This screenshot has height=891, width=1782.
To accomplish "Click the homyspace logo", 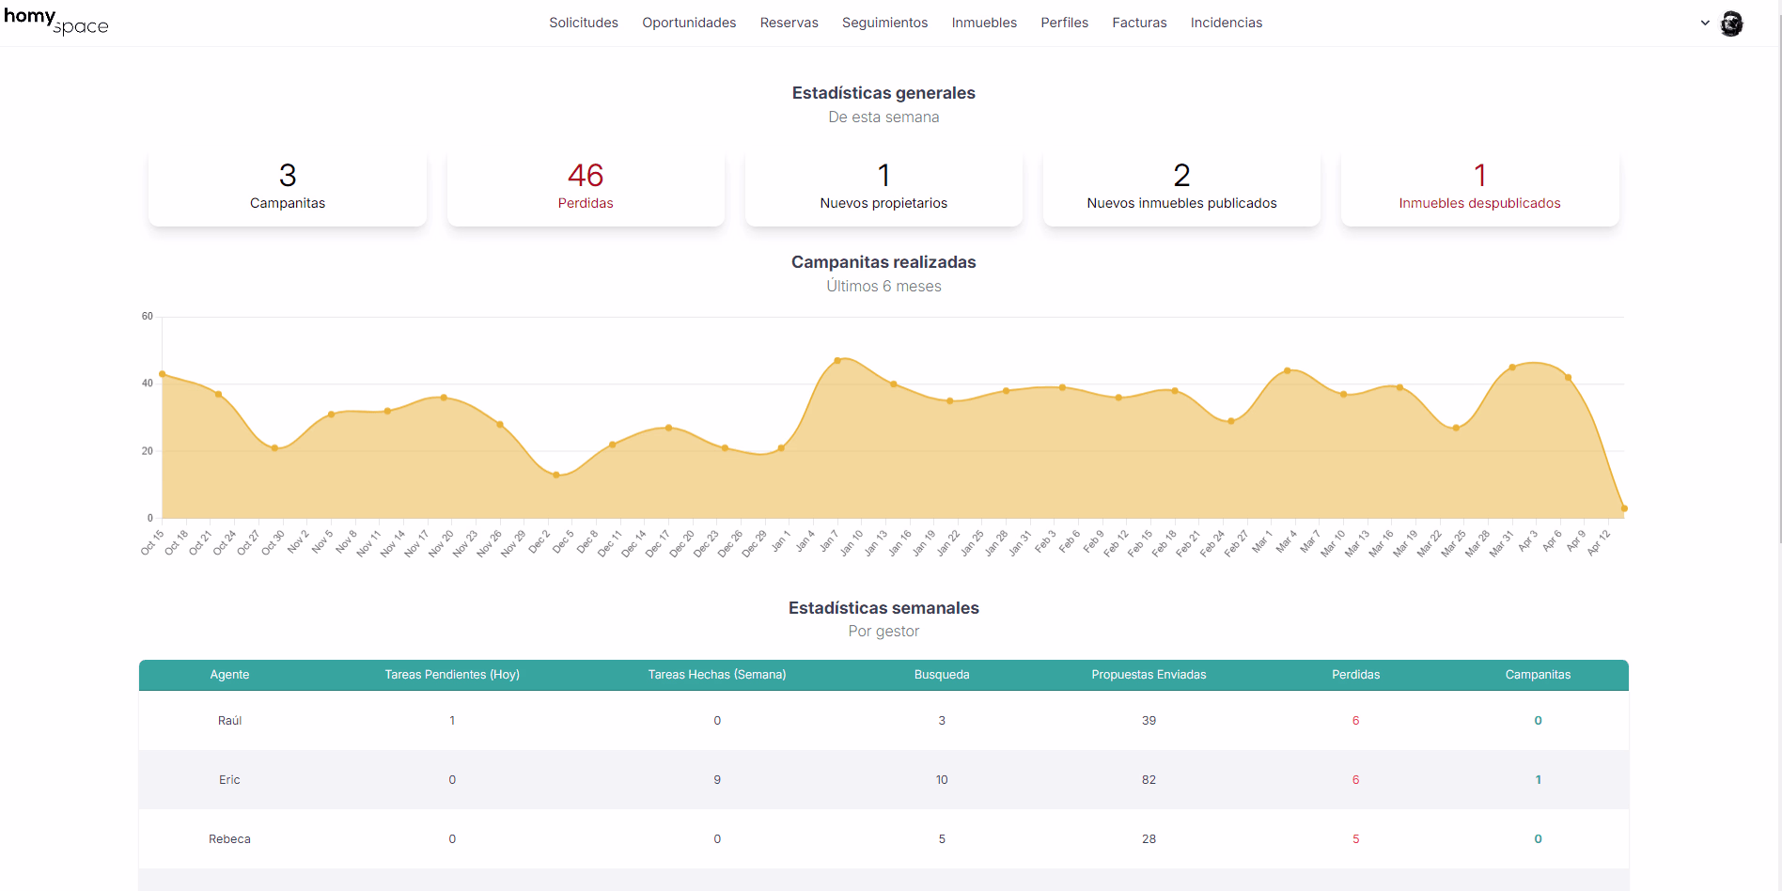I will (56, 21).
